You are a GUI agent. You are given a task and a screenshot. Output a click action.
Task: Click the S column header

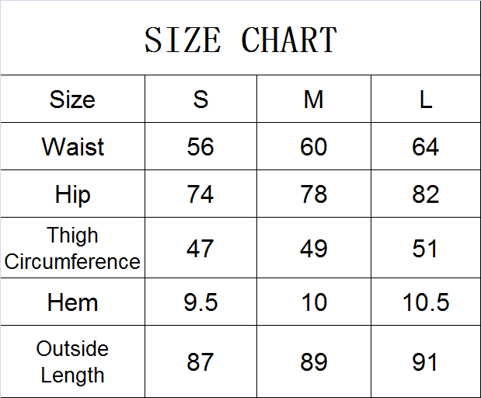click(200, 99)
